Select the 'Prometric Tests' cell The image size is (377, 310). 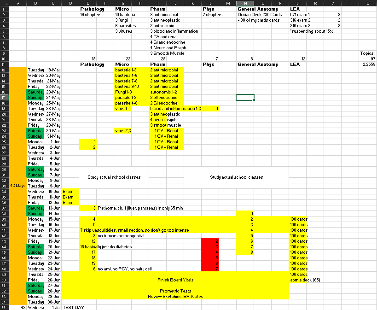[175, 291]
